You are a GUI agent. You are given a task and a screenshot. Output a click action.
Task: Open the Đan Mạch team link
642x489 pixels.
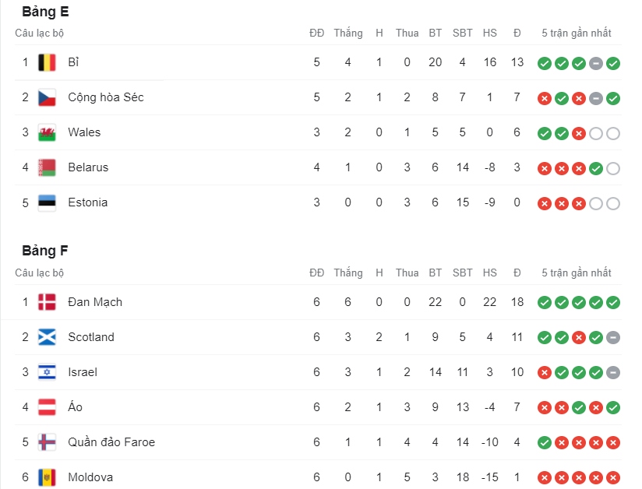[x=95, y=302]
